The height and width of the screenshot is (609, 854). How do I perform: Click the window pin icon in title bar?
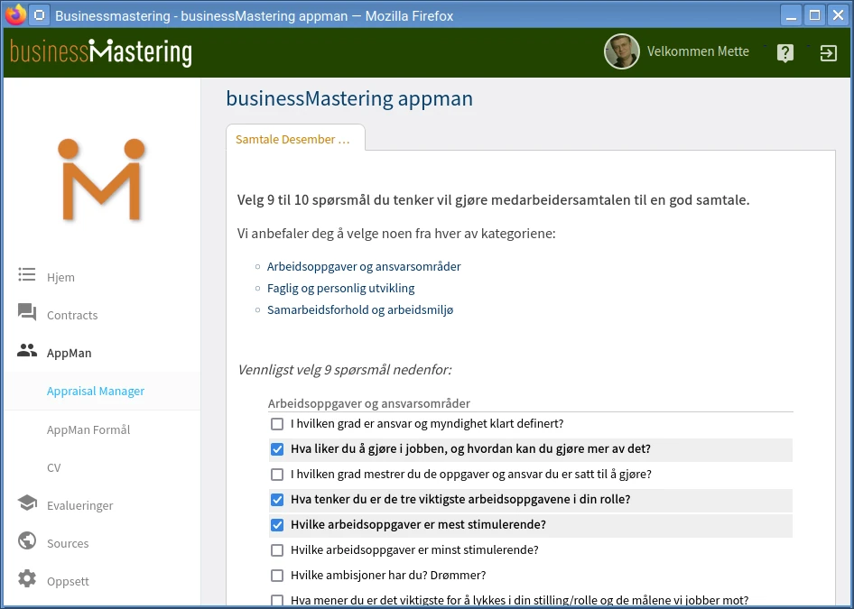point(39,14)
